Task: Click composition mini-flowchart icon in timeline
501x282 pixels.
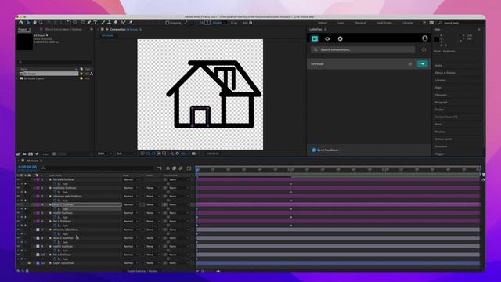Action: coord(160,168)
